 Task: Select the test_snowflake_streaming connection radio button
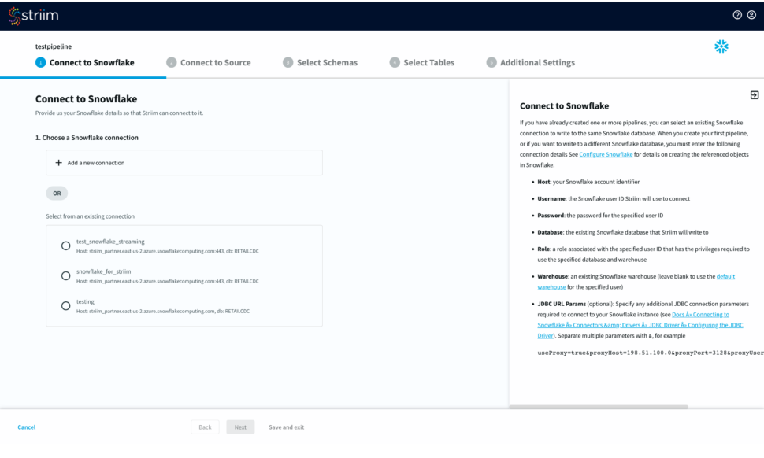coord(66,246)
